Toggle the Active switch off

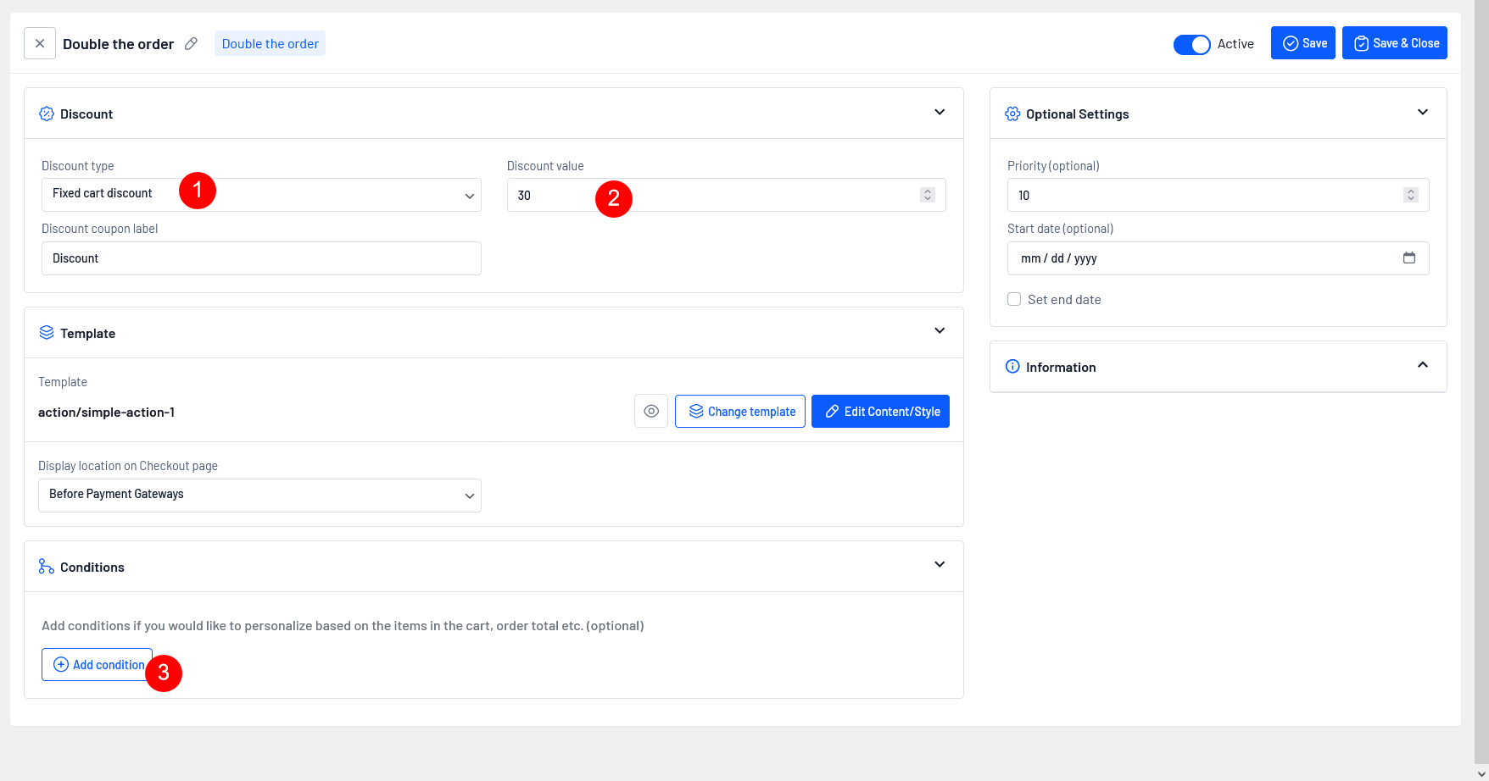click(1191, 44)
